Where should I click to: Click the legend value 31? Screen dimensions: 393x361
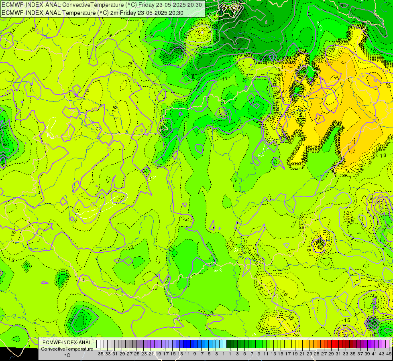point(338,354)
